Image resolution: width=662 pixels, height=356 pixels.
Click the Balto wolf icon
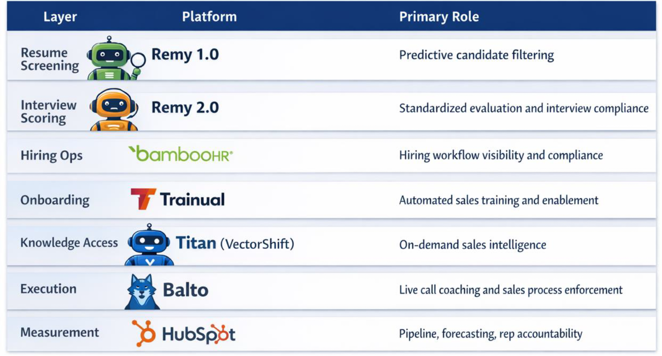142,291
